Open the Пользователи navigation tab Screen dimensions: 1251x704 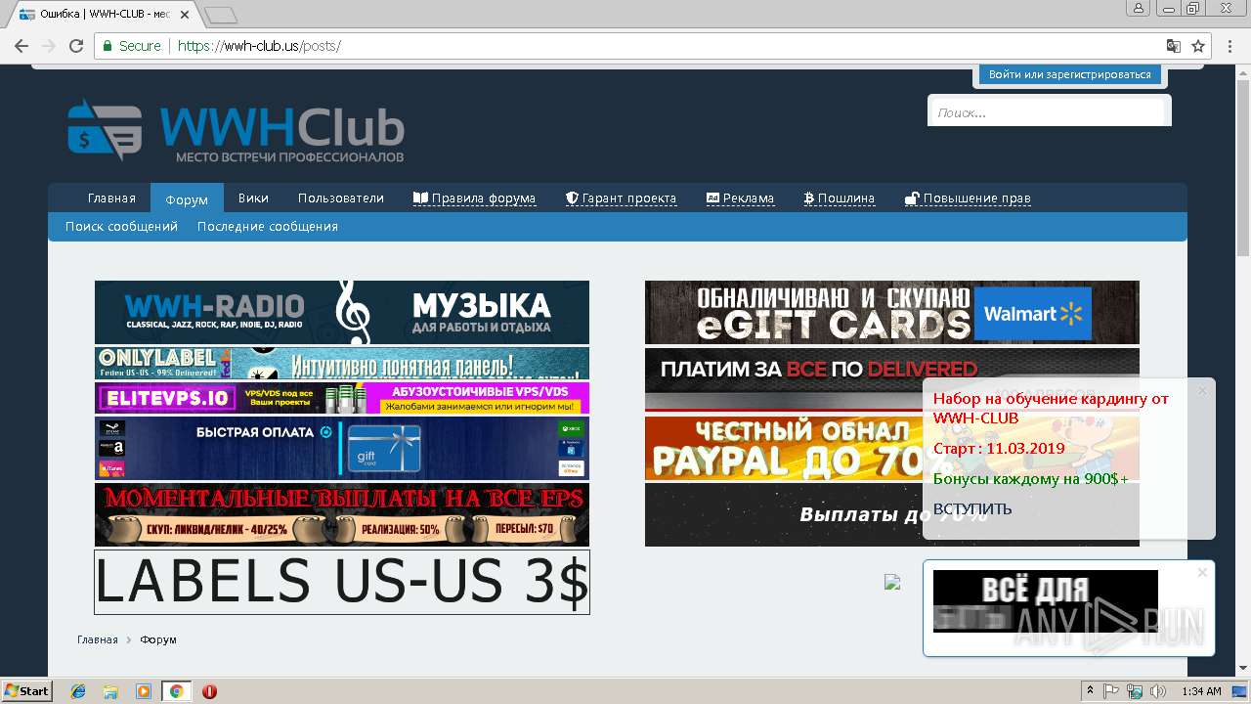coord(341,198)
